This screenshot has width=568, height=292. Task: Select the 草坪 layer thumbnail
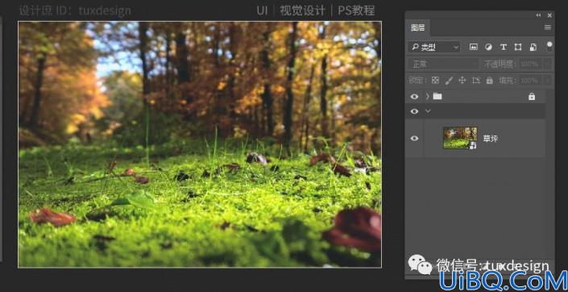[x=460, y=138]
